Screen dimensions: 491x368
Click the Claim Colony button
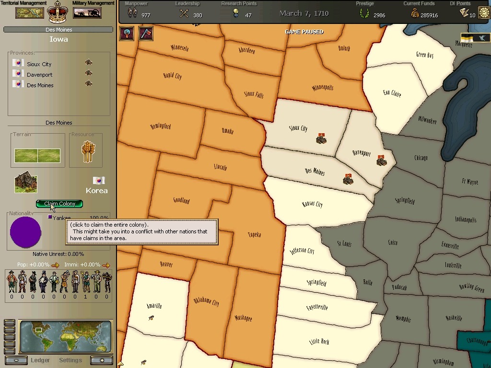tap(59, 204)
